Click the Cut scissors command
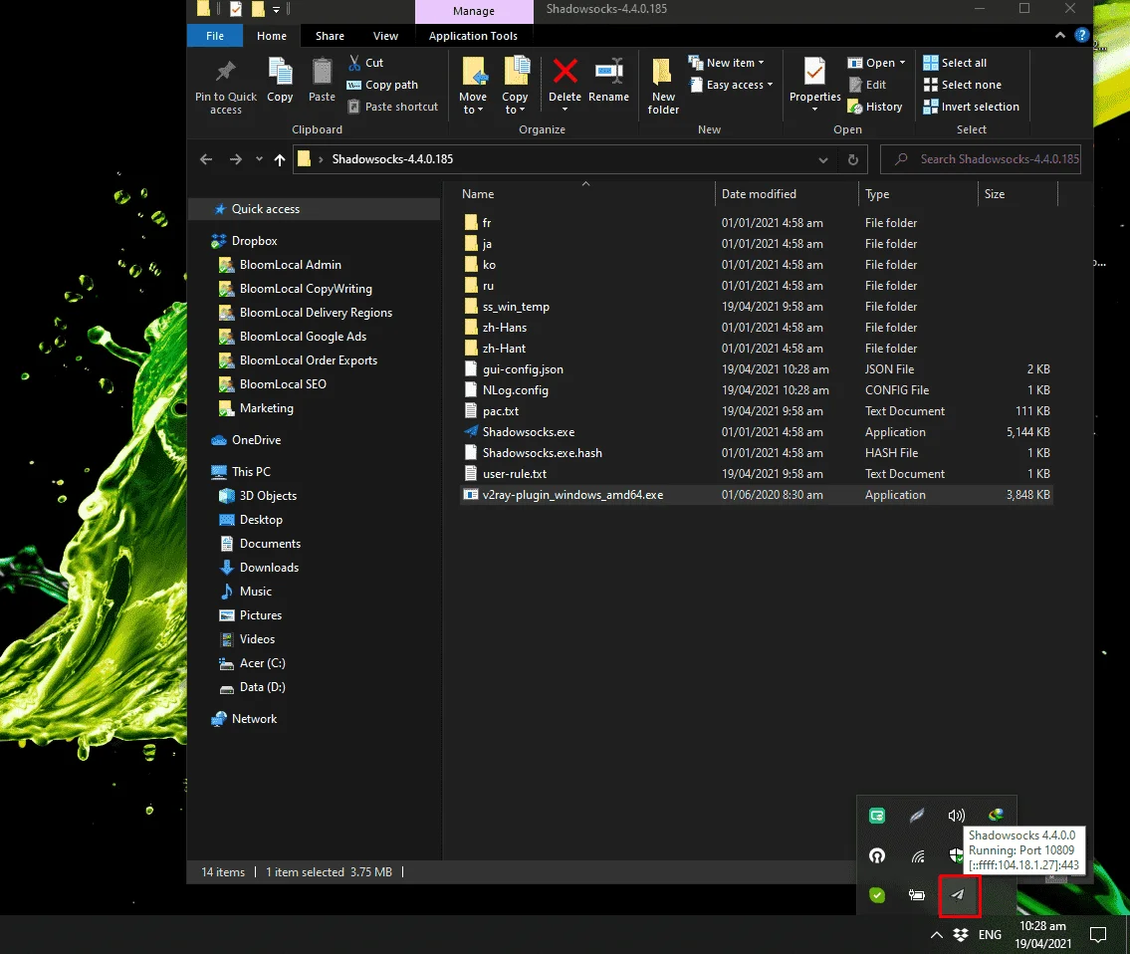 pyautogui.click(x=365, y=63)
